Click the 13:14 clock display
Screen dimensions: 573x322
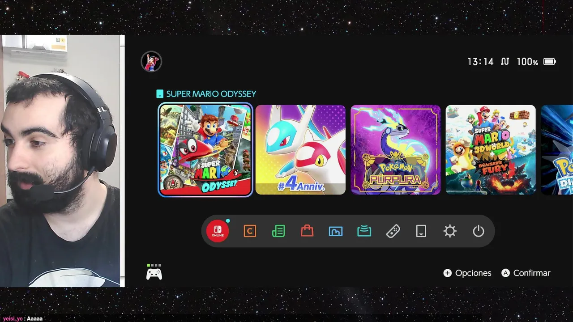(480, 62)
